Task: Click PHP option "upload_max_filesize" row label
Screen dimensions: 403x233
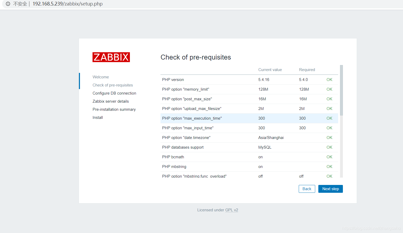Action: coord(192,109)
